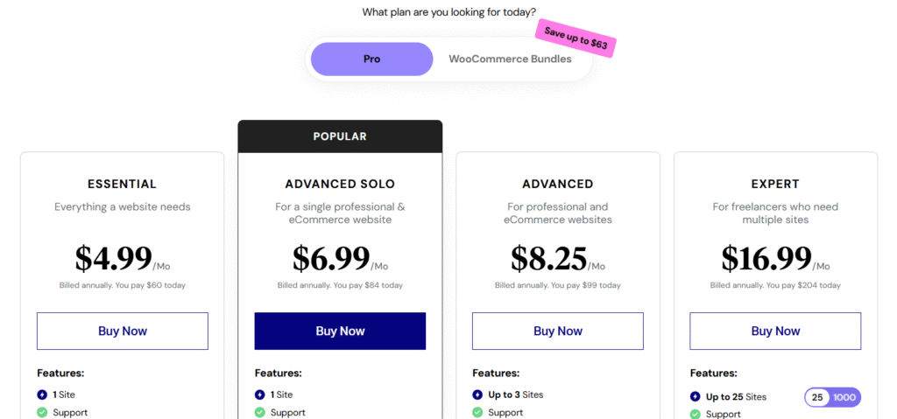The width and height of the screenshot is (897, 419).
Task: Click the blue site icon under Essential features
Action: coord(42,395)
